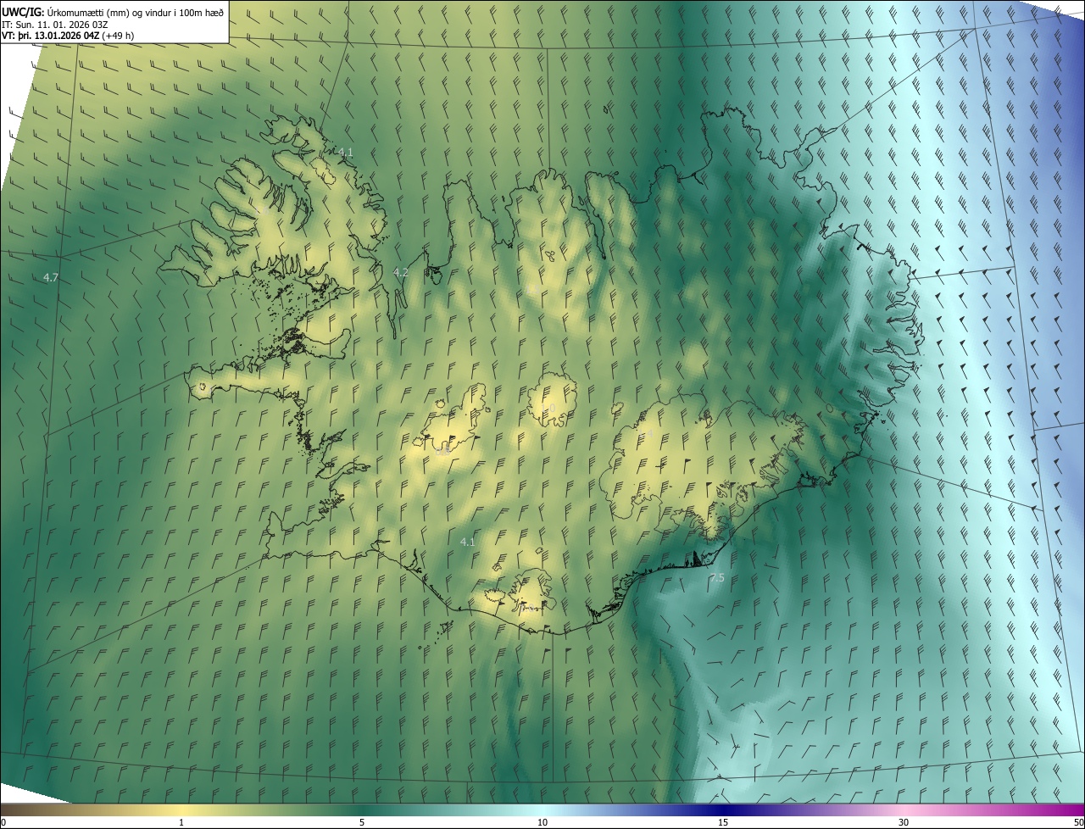Click the 1.0 value on Hofsjökull glacier

(548, 409)
